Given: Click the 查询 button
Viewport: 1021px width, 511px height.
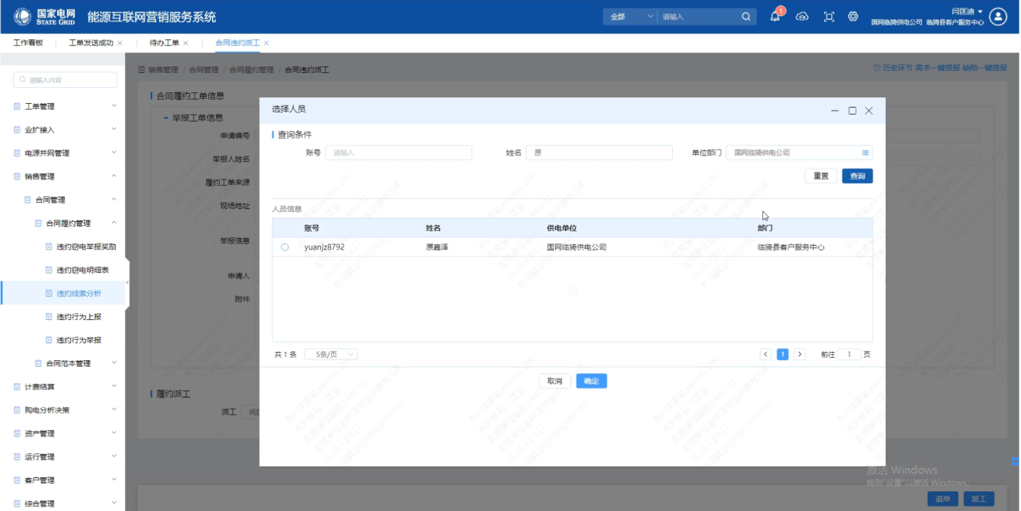Looking at the screenshot, I should 857,176.
